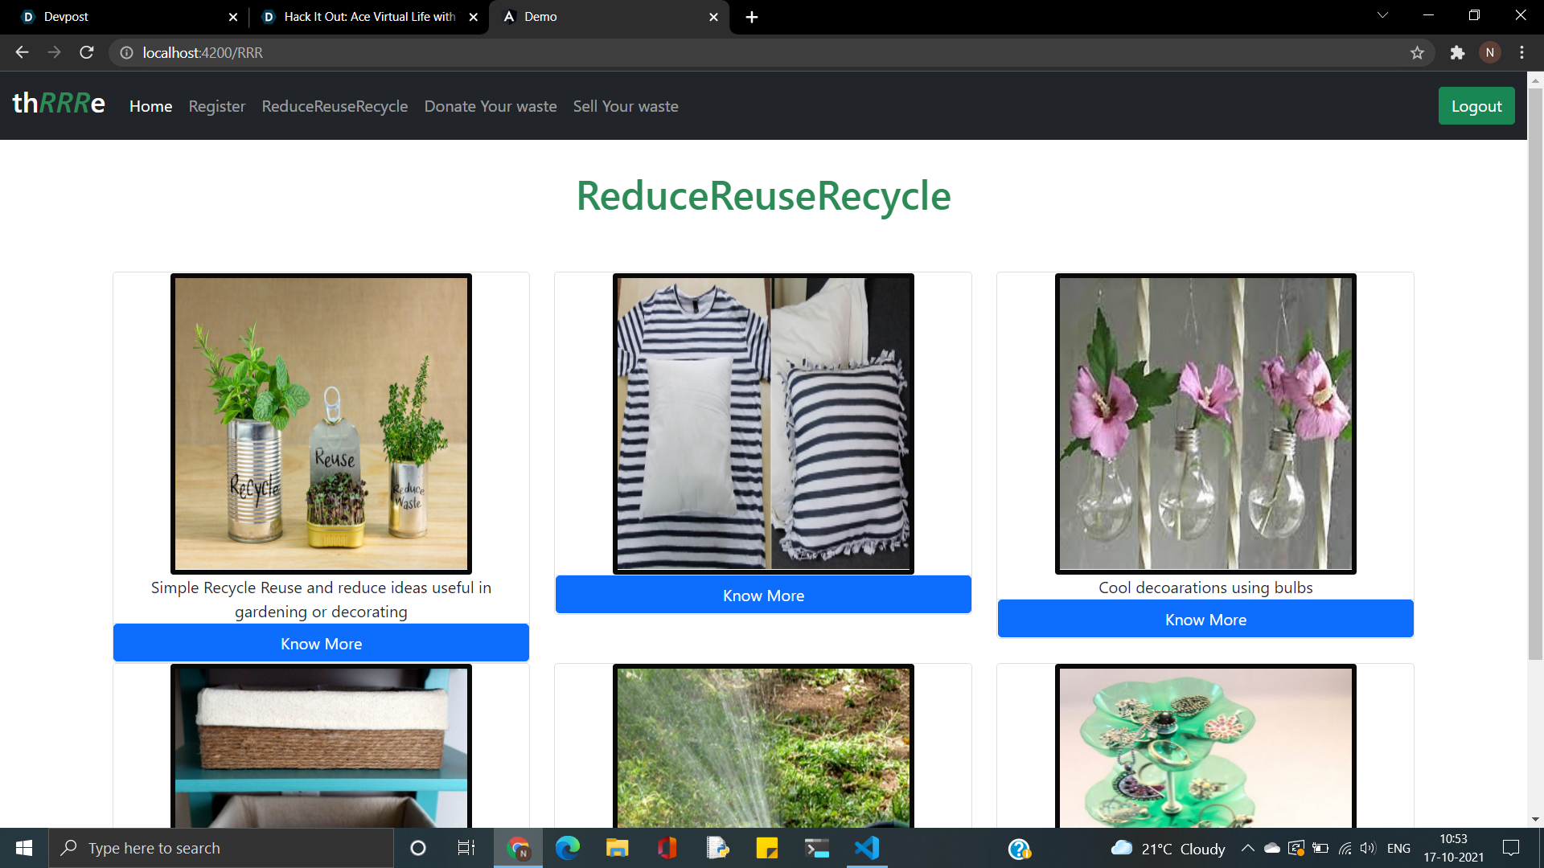Open the Donate Your waste menu link
Image resolution: width=1544 pixels, height=868 pixels.
[490, 106]
